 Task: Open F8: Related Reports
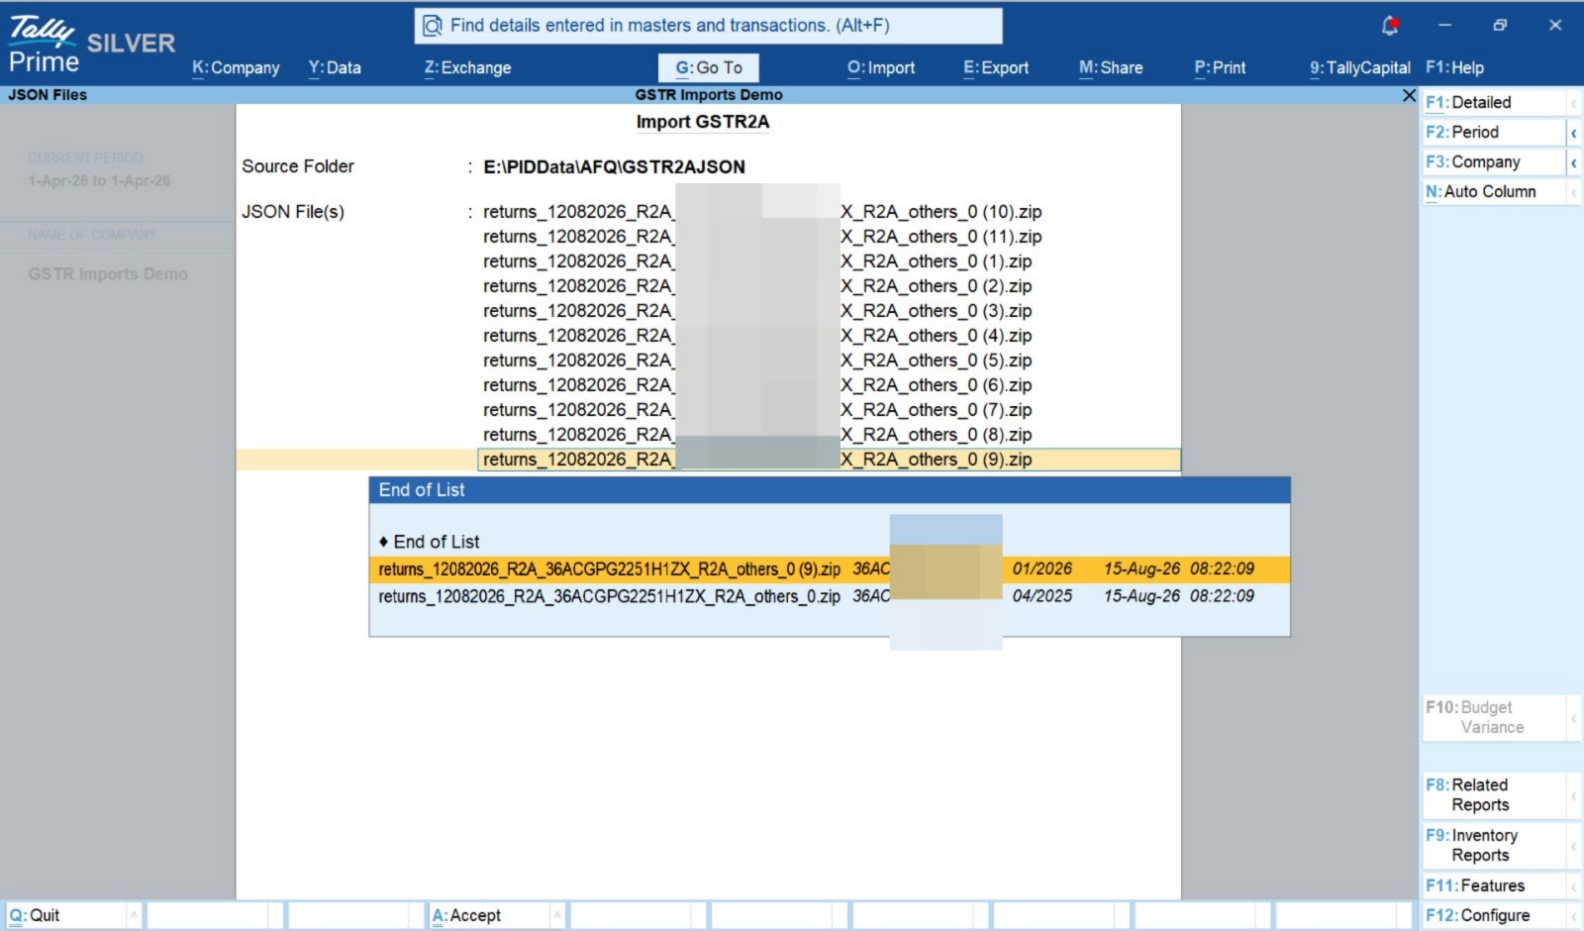pyautogui.click(x=1495, y=795)
